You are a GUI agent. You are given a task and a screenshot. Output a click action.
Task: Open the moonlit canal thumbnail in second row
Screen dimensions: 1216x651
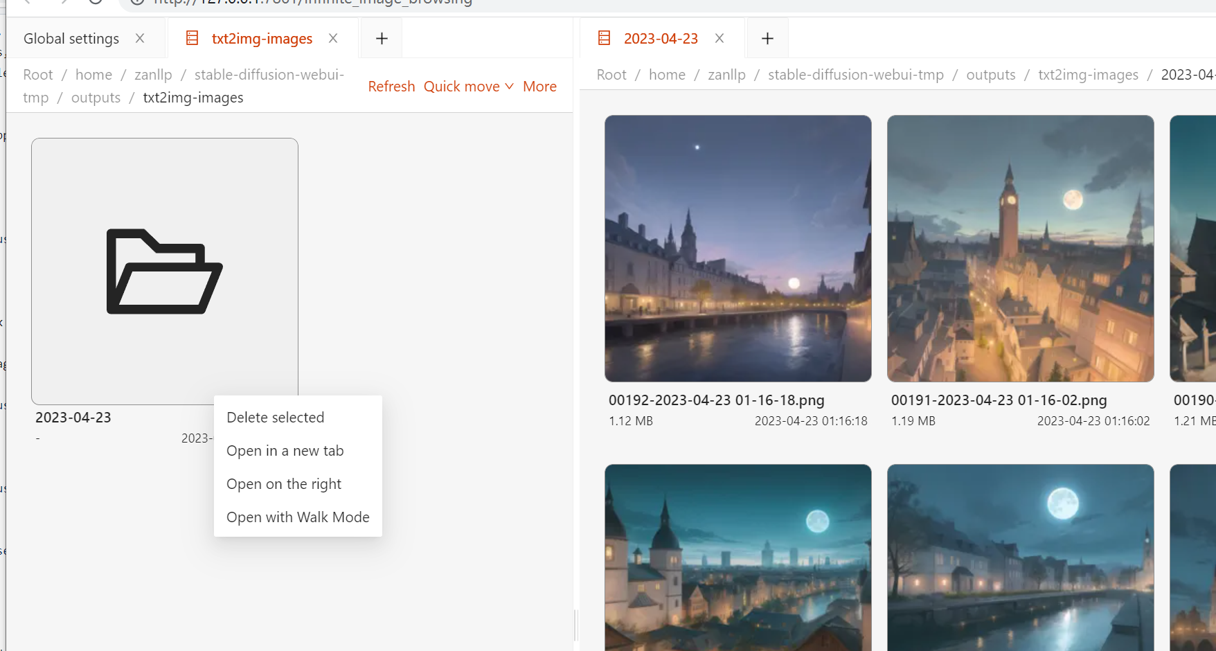point(1021,558)
